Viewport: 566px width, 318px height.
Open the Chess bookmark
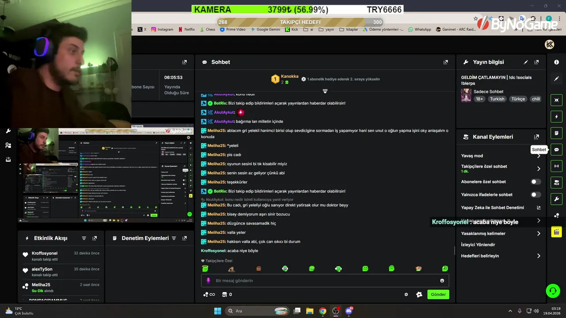[207, 30]
